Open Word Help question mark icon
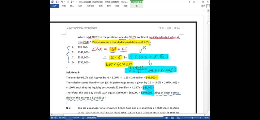The height and width of the screenshot is (120, 260). click(189, 2)
